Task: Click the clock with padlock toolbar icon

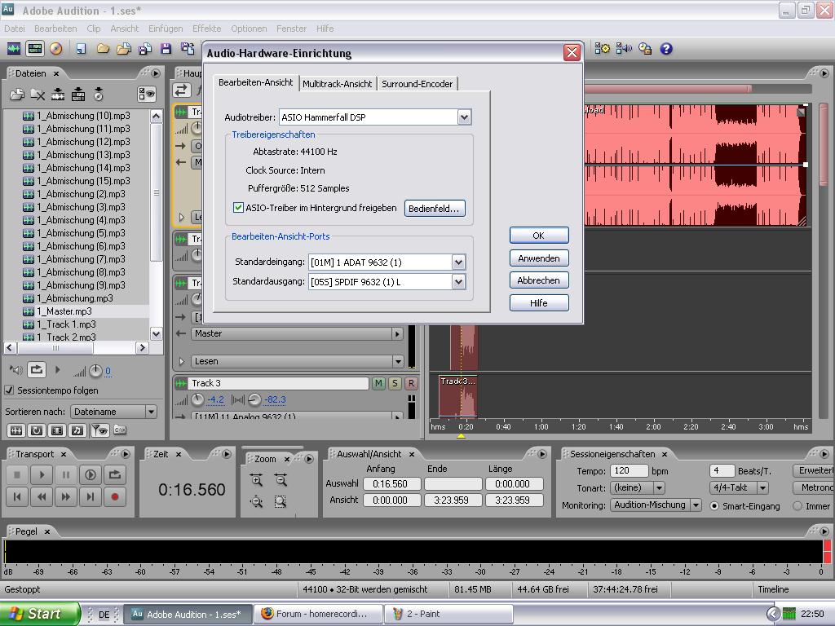Action: (645, 49)
